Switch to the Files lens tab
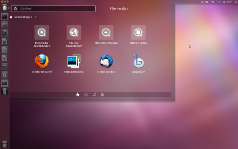This screenshot has width=238, height=149. coord(102,94)
